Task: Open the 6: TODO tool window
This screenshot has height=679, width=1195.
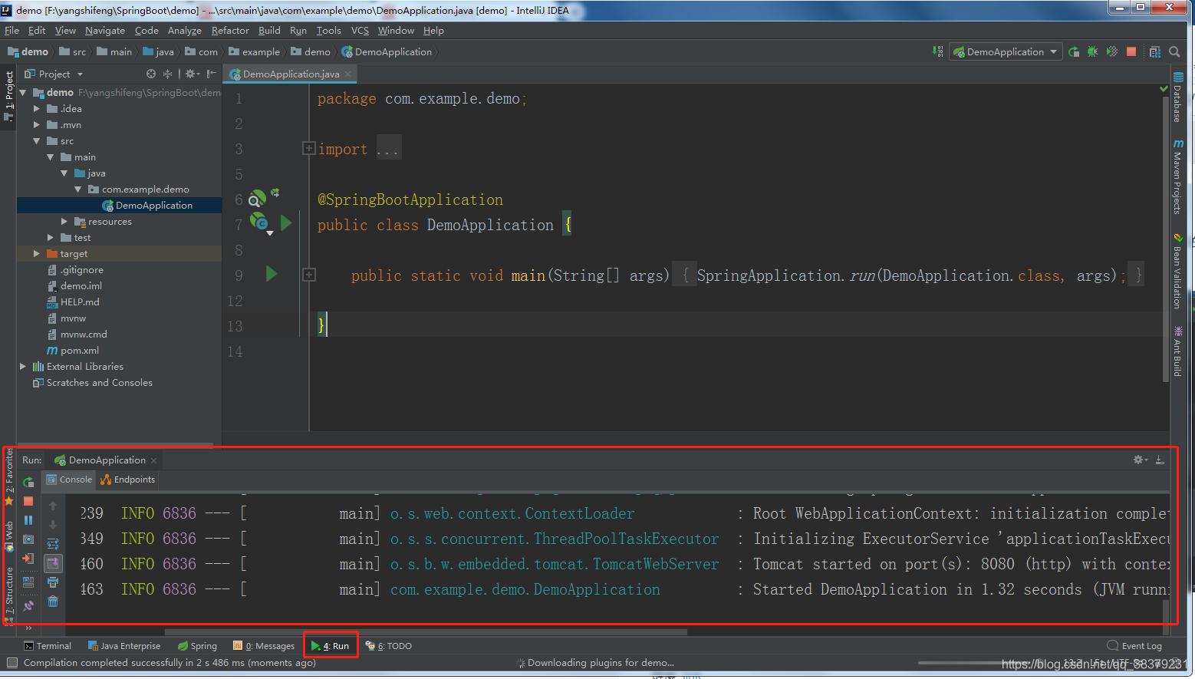Action: tap(388, 646)
